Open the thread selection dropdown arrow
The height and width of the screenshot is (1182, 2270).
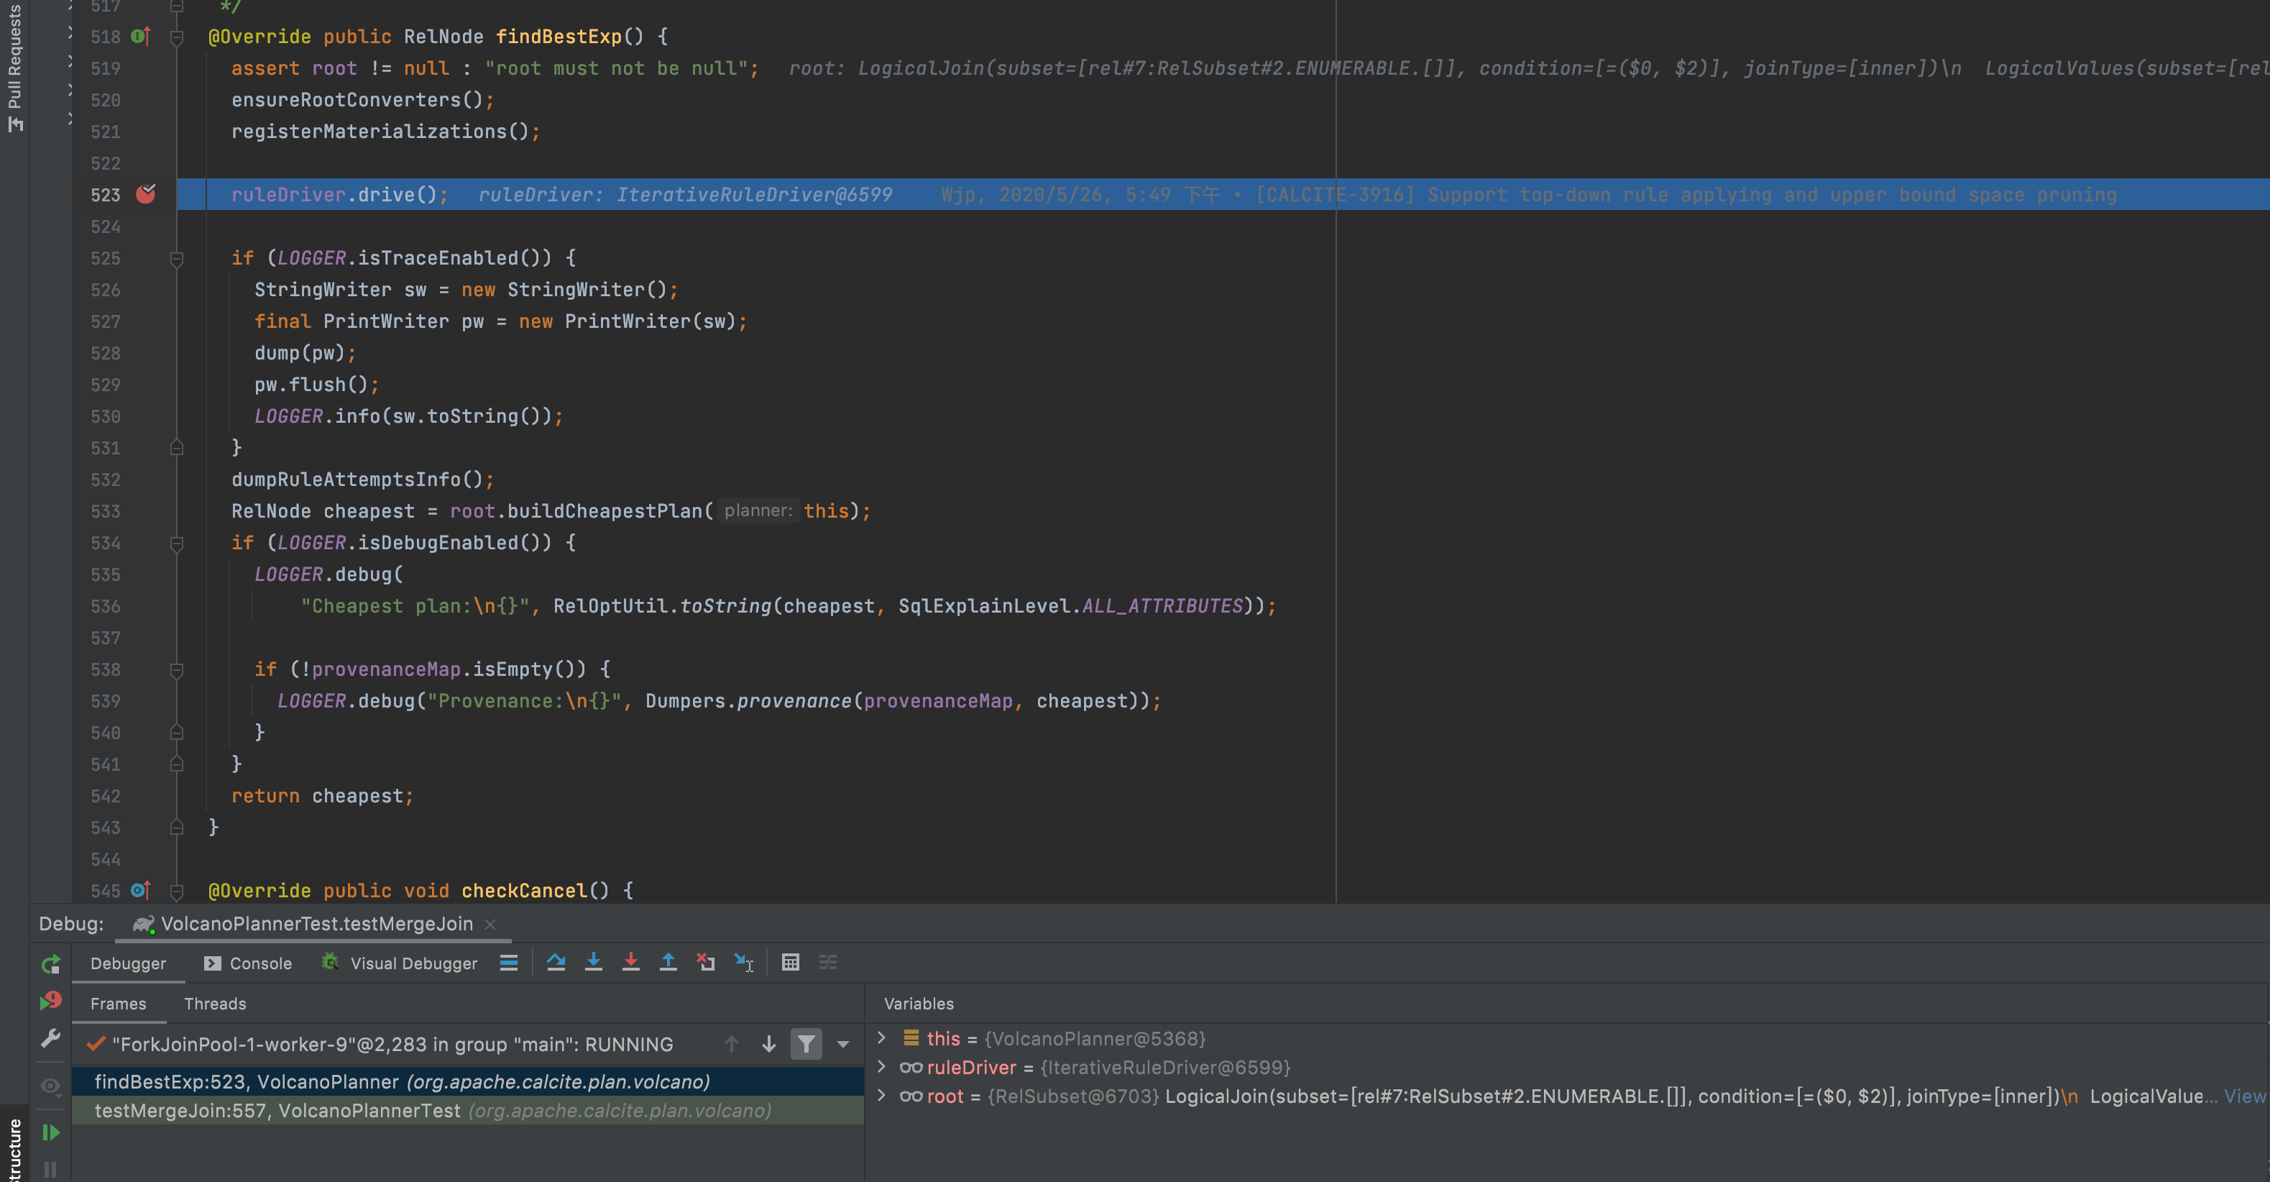[843, 1045]
